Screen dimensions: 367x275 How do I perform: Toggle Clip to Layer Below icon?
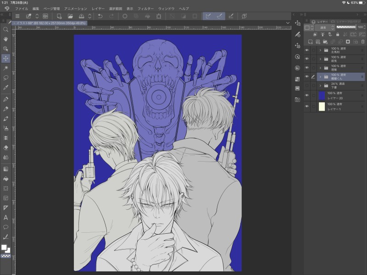315,34
